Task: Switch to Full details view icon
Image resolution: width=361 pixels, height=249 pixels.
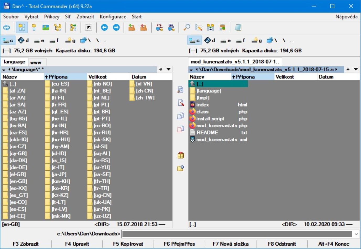Action: pos(34,28)
